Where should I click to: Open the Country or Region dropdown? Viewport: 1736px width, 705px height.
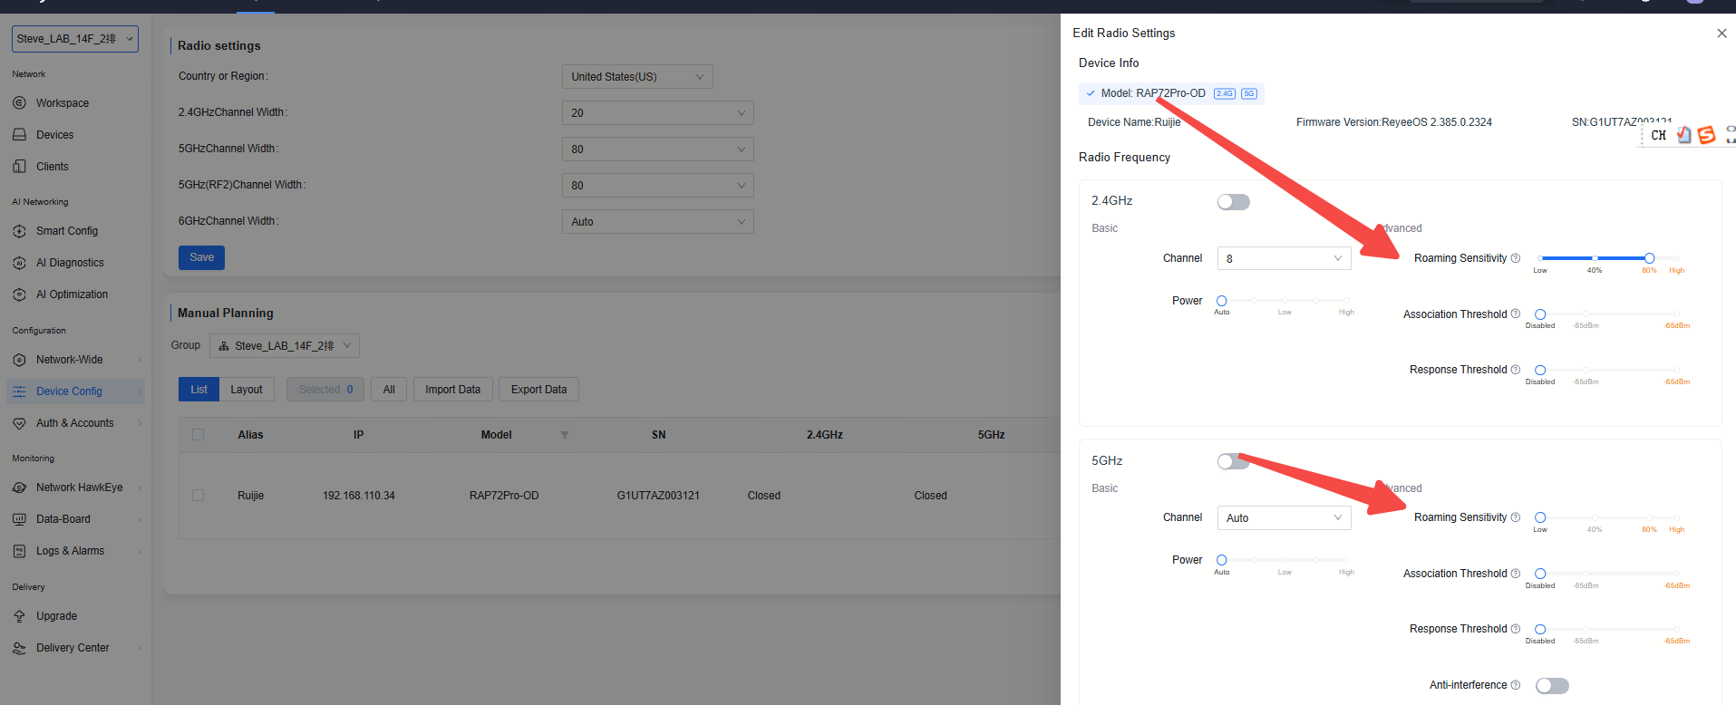click(636, 77)
